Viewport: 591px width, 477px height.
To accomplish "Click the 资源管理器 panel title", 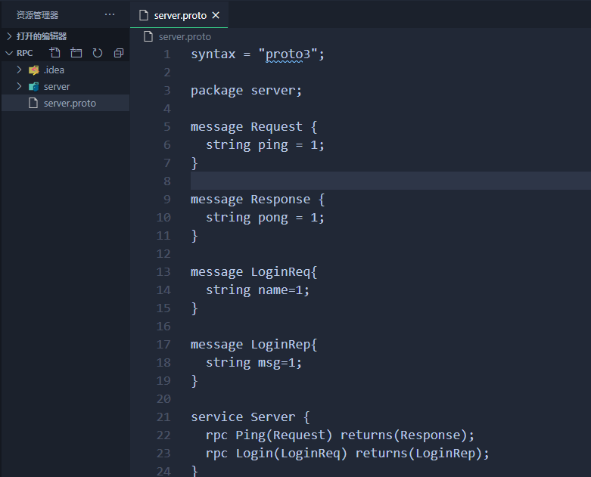I will click(37, 14).
